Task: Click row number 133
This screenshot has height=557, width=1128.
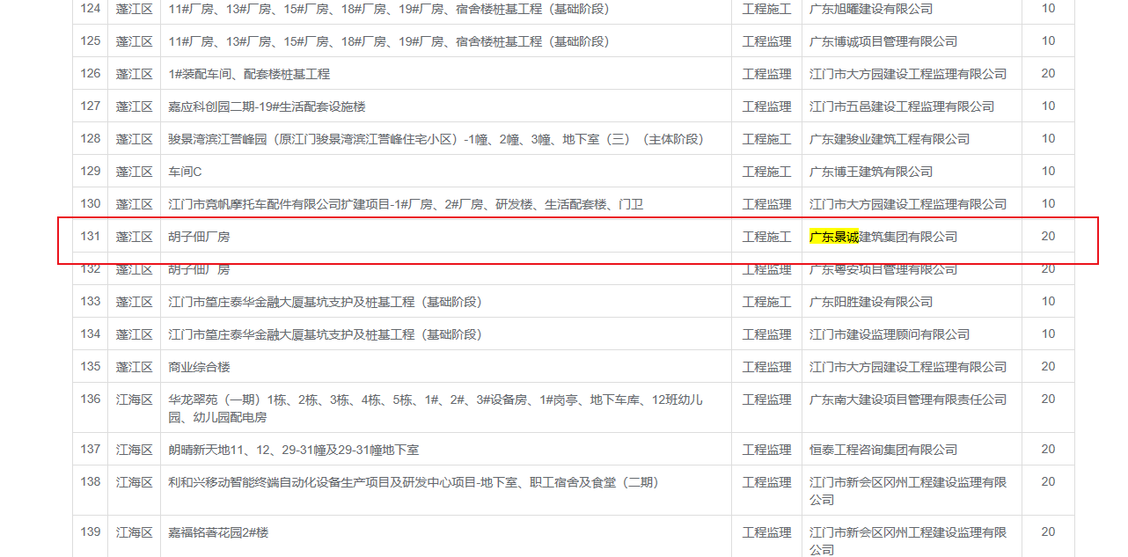Action: click(x=91, y=302)
